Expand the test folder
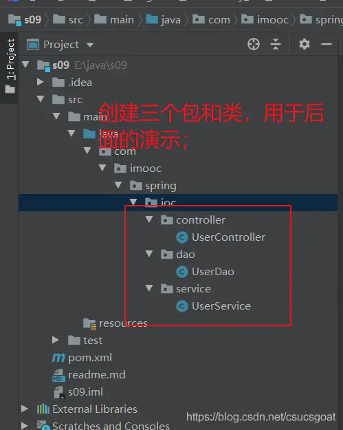Image resolution: width=343 pixels, height=430 pixels. pyautogui.click(x=56, y=340)
